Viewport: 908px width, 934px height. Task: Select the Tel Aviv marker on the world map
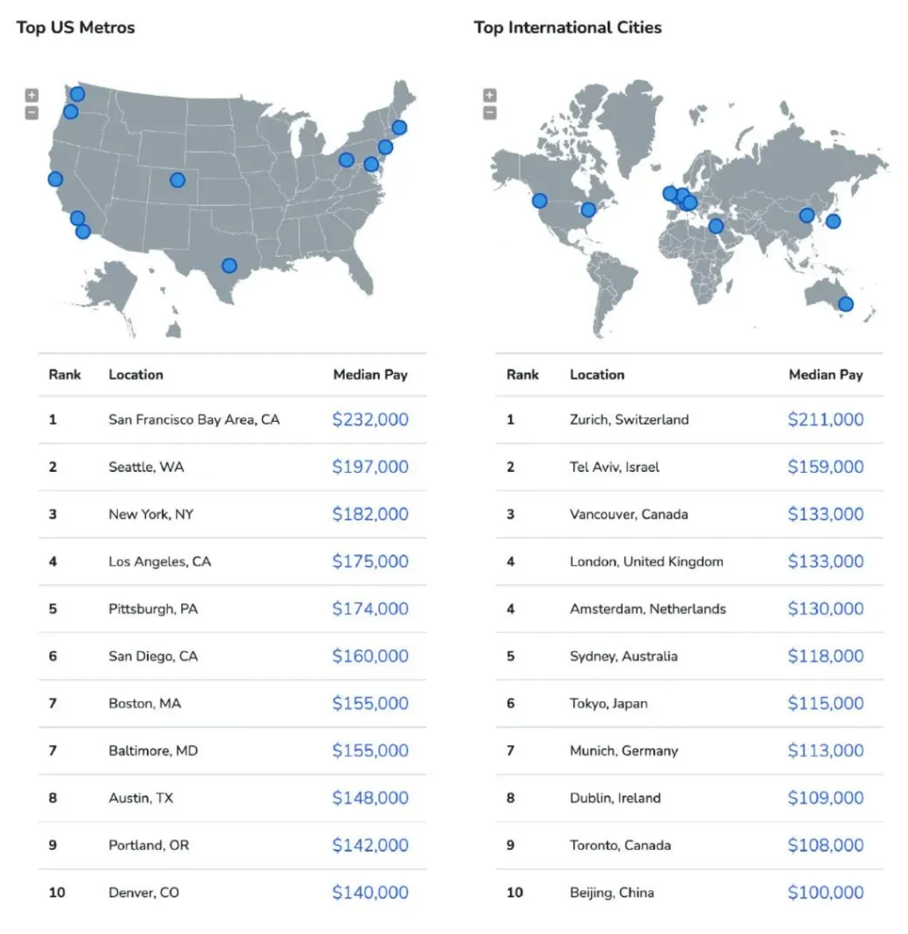[715, 226]
